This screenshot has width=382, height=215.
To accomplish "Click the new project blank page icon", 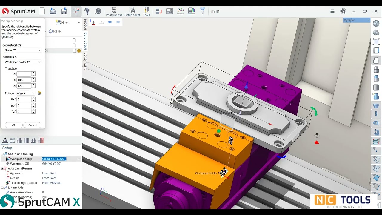I will tap(42, 11).
